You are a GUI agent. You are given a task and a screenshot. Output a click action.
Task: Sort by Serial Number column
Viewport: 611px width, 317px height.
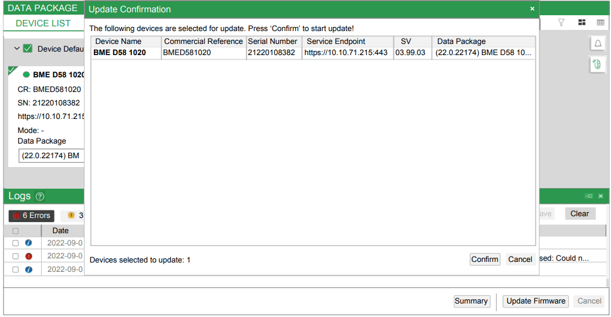(x=274, y=42)
